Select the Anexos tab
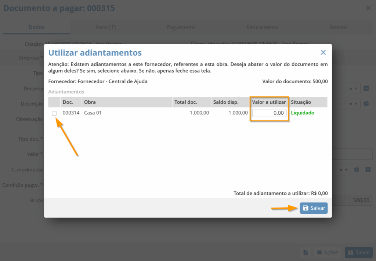 (x=338, y=27)
